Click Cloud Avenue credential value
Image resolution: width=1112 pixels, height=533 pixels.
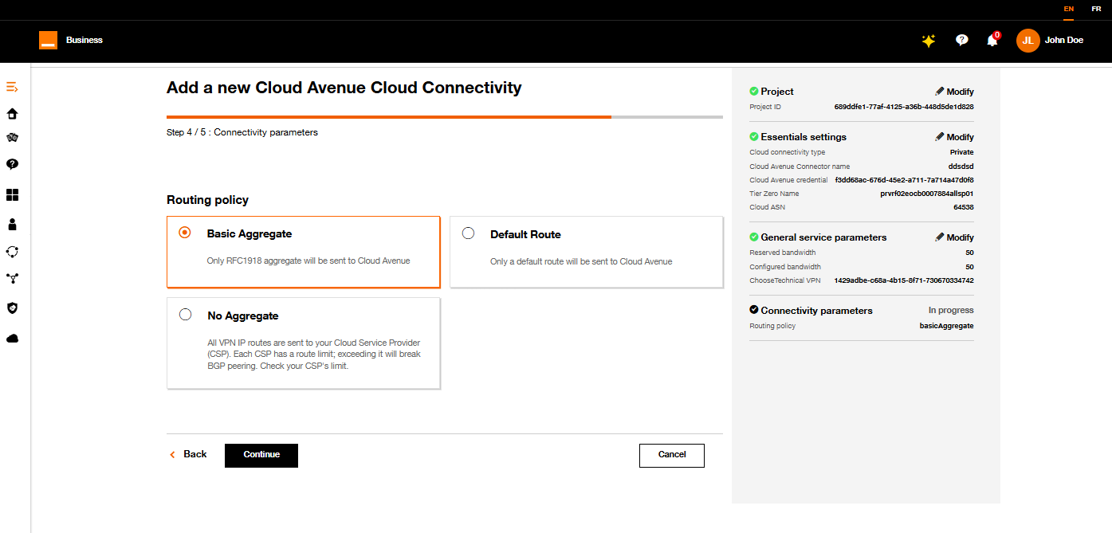point(904,180)
